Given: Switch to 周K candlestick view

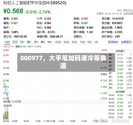Looking at the screenshot, I should pos(29,42).
